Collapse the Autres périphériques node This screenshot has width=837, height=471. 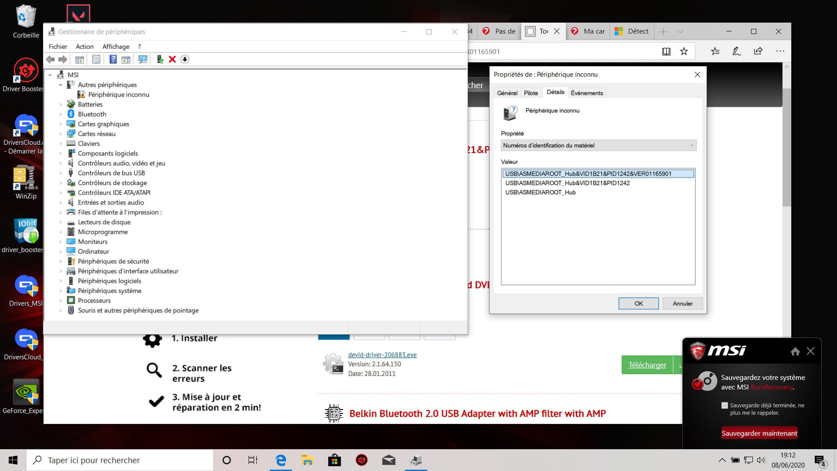pyautogui.click(x=61, y=85)
